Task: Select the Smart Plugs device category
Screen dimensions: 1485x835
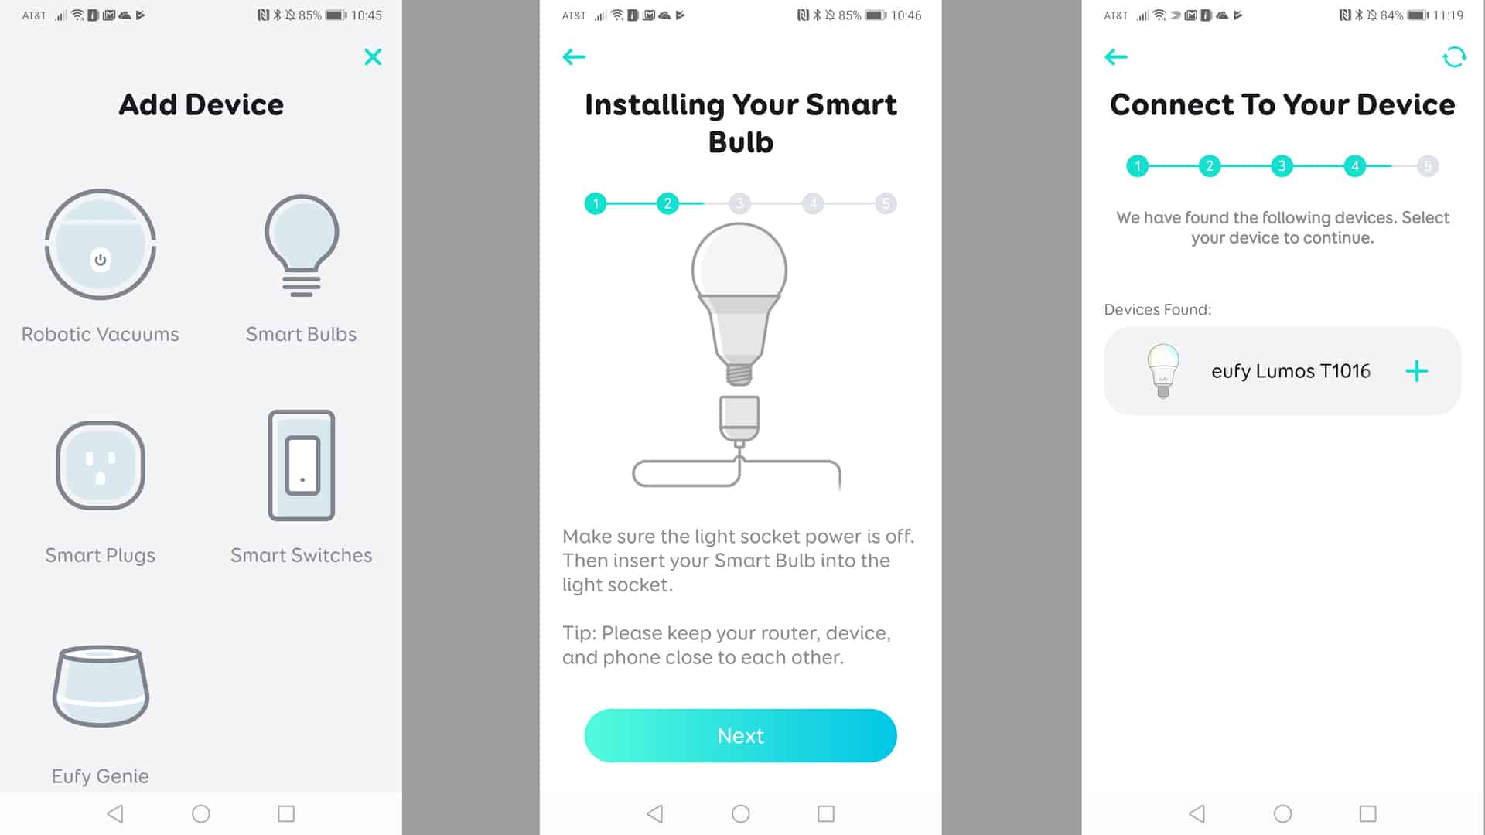Action: point(100,493)
